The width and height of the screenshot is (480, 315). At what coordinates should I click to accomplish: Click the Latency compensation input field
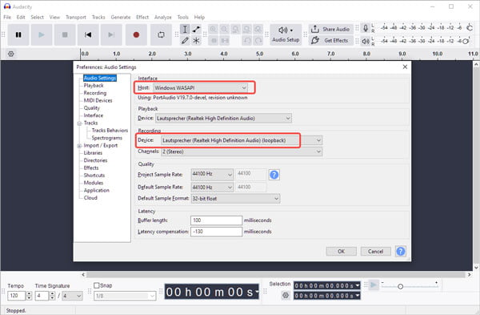[216, 232]
